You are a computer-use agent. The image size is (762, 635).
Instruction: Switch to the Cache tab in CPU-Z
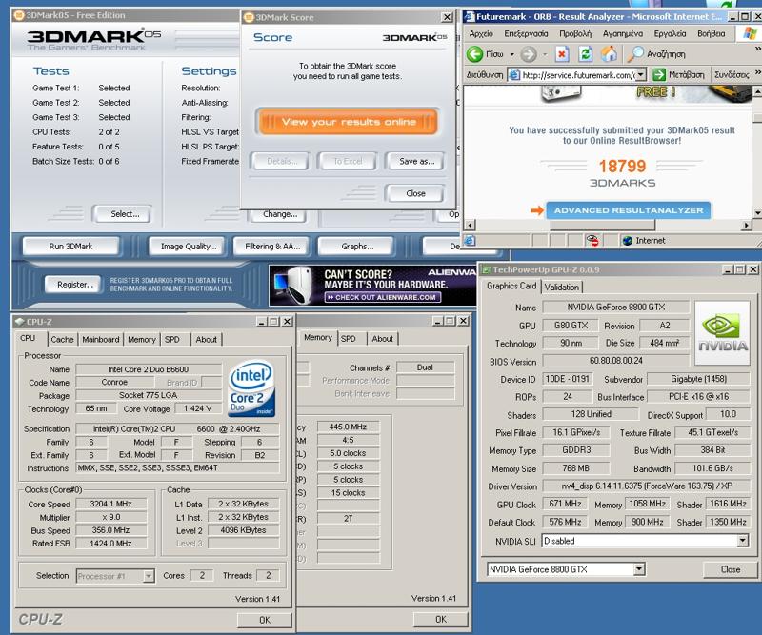point(62,339)
